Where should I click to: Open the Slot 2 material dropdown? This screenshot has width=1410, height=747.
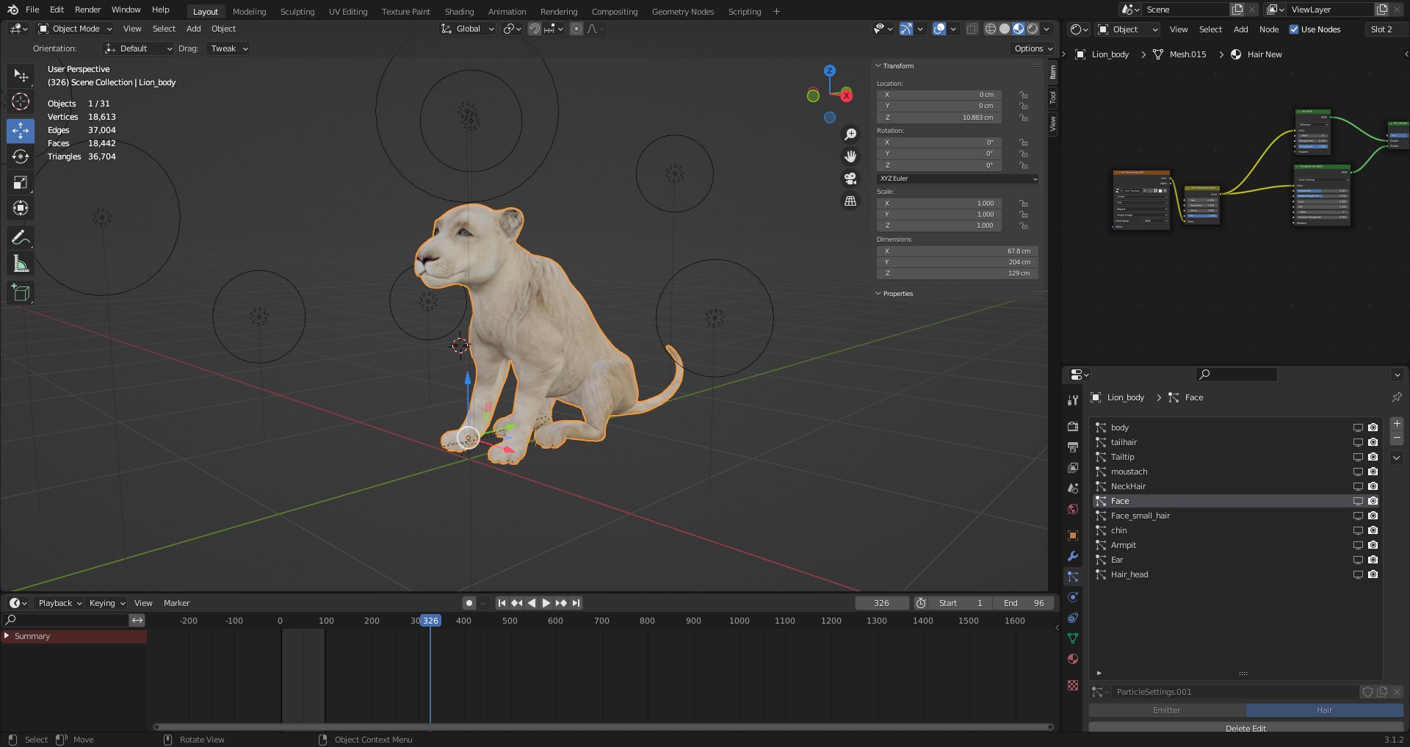pos(1386,29)
